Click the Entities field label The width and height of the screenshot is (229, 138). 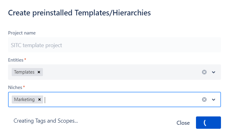point(15,60)
